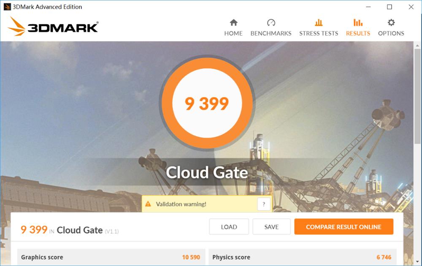The image size is (422, 266).
Task: Load a saved result with LOAD
Action: point(229,227)
